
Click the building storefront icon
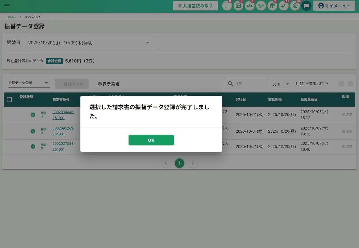tap(261, 6)
